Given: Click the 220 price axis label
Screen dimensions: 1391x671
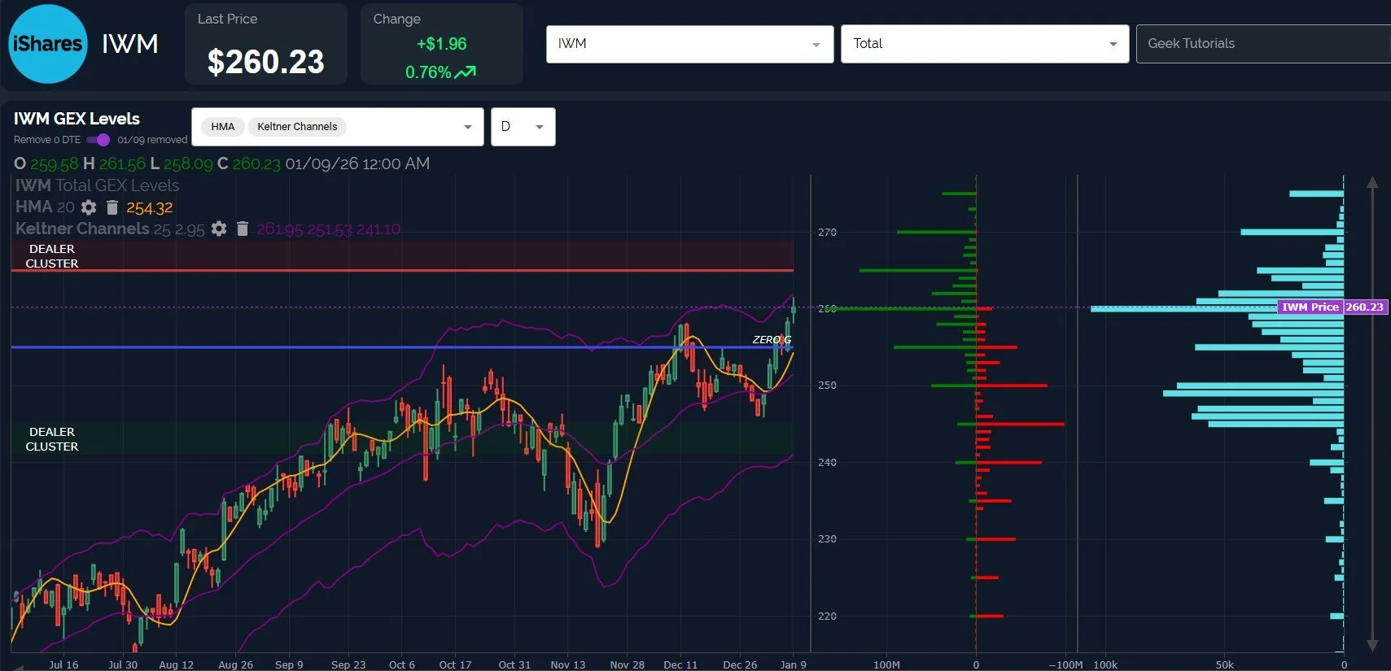Looking at the screenshot, I should tap(827, 617).
